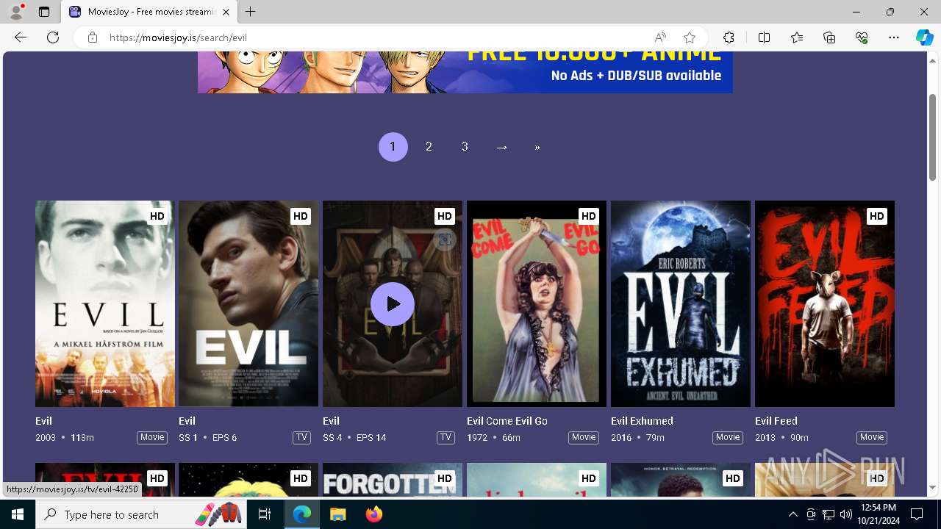941x529 pixels.
Task: Open the Windows Start menu
Action: click(x=18, y=514)
